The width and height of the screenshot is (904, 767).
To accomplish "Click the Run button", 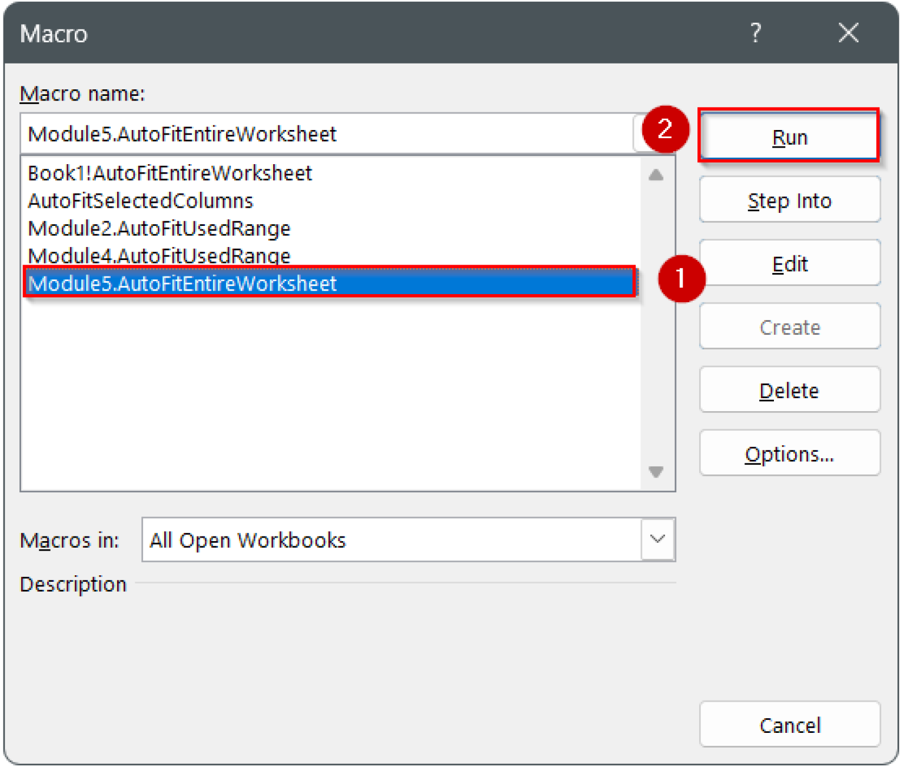I will [x=789, y=136].
